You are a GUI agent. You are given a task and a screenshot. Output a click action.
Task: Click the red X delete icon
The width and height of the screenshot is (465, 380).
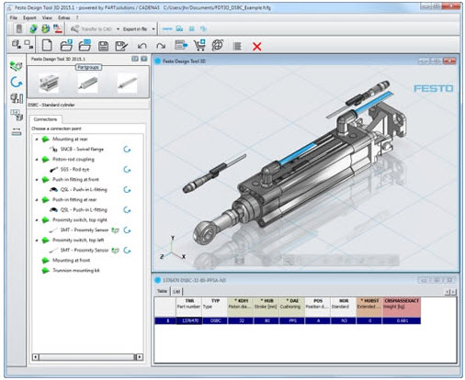tap(257, 47)
